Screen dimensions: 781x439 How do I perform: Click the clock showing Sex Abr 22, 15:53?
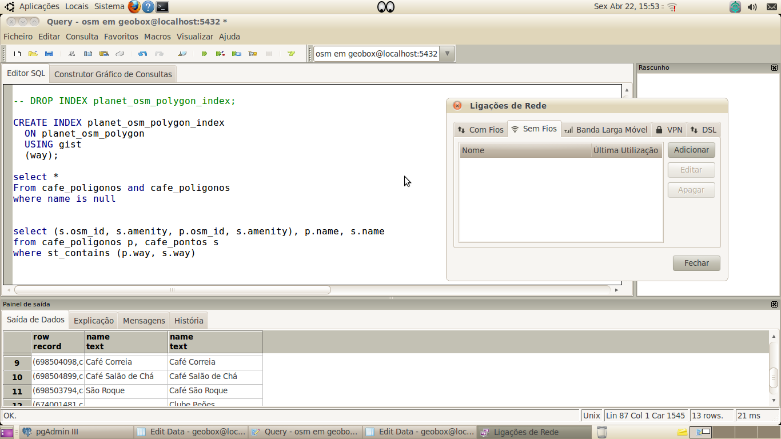[627, 7]
